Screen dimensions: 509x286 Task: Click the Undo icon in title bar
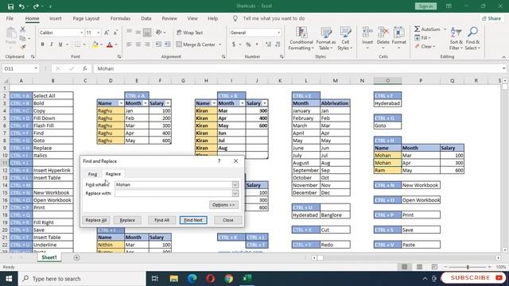[21, 6]
